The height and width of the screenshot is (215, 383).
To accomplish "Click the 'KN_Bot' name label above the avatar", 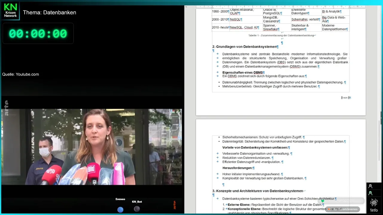I will coord(137,202).
